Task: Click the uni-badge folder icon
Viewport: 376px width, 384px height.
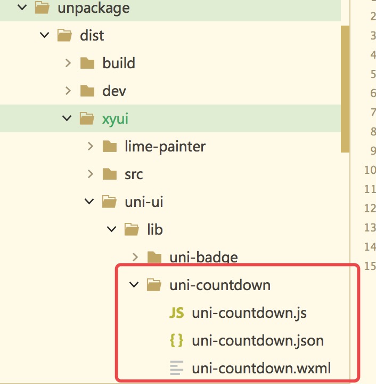Action: (x=154, y=258)
